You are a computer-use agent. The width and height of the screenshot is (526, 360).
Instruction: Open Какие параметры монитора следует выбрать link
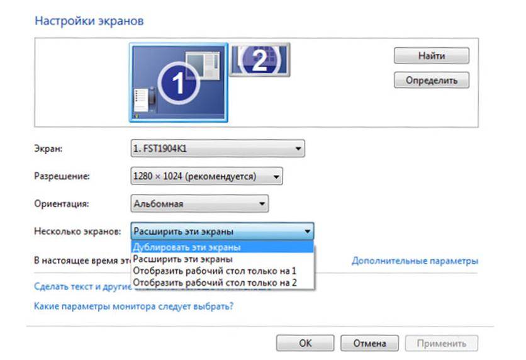point(133,307)
